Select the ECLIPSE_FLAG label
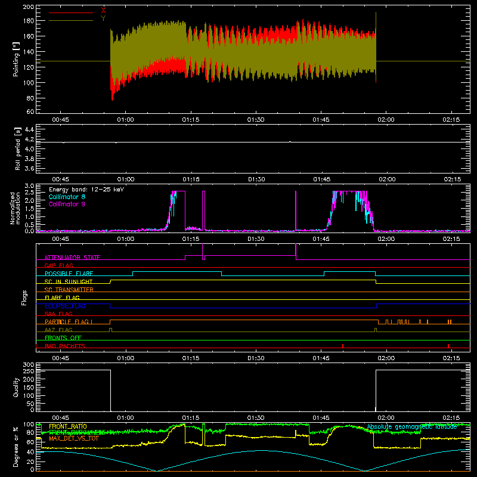Viewport: 477px width, 477px height. point(65,306)
